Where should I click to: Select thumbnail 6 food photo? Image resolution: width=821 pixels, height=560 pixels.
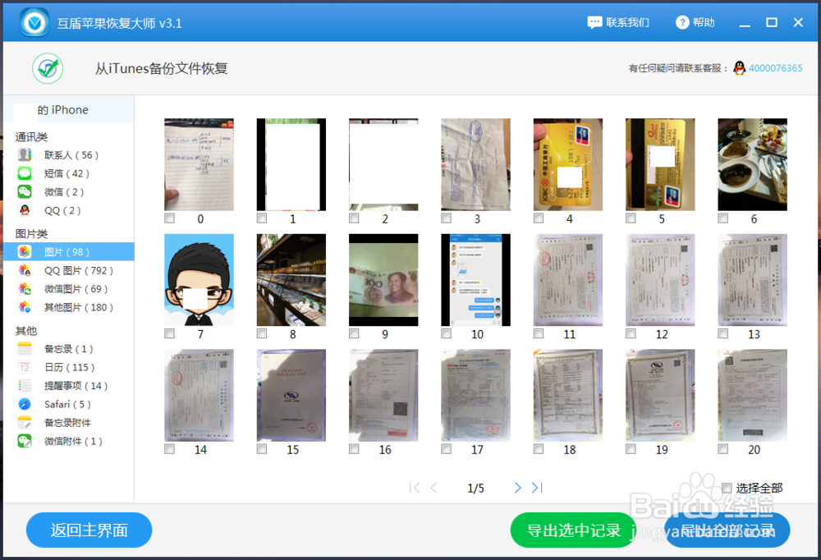tap(752, 164)
